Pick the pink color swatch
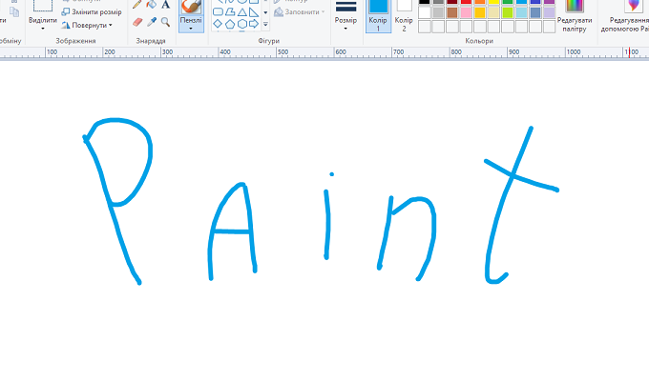The image size is (649, 381). point(466,12)
